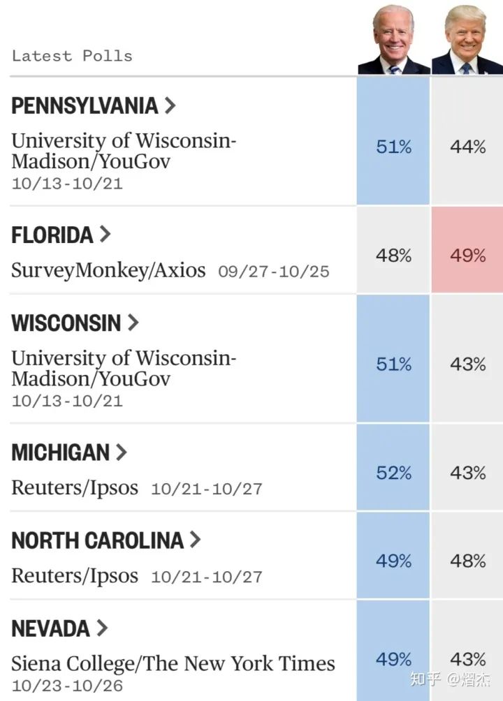Select the blue 51% cell for Pennsylvania
The width and height of the screenshot is (503, 701).
pos(393,147)
